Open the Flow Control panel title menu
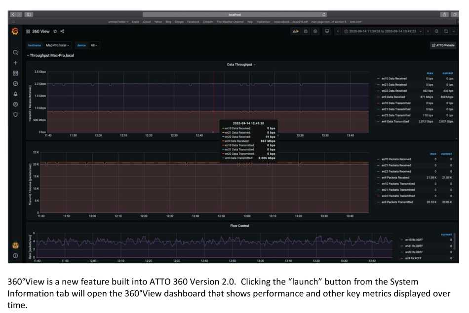The height and width of the screenshot is (313, 469). click(x=239, y=226)
